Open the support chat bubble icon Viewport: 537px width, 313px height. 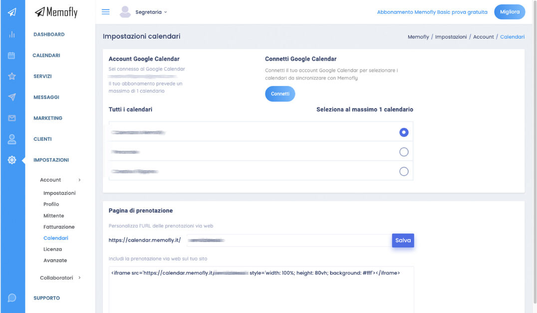tap(12, 298)
